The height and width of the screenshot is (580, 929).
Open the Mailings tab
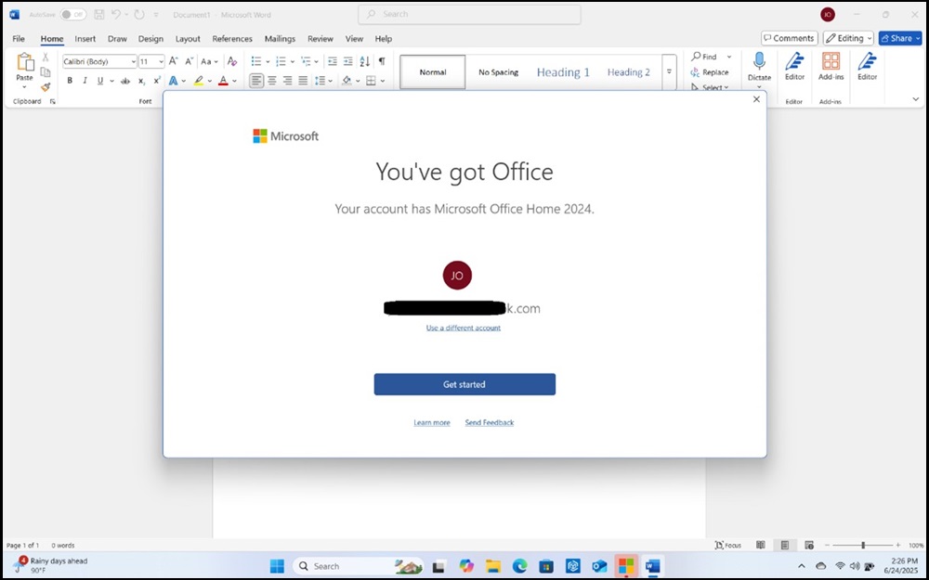coord(279,38)
